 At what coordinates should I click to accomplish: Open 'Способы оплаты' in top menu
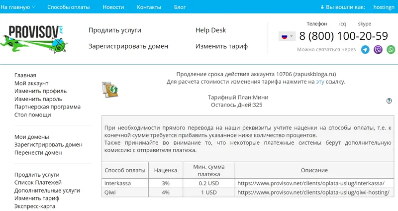point(68,7)
